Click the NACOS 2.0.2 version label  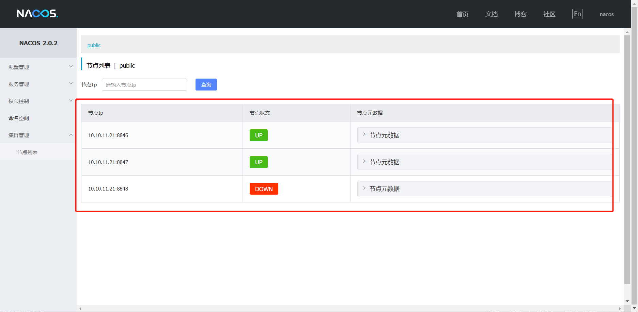[38, 43]
